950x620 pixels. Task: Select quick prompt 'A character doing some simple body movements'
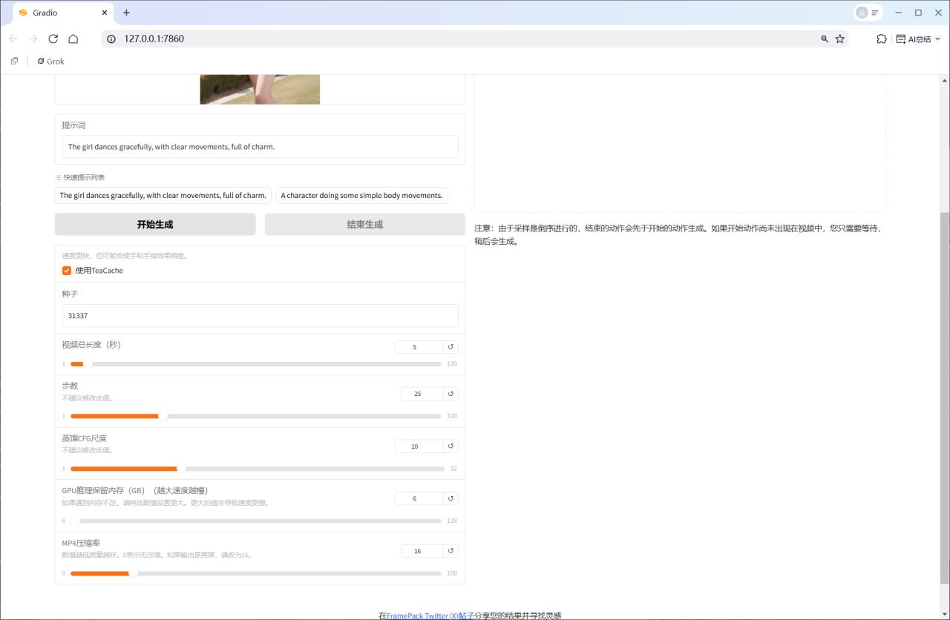pyautogui.click(x=361, y=196)
